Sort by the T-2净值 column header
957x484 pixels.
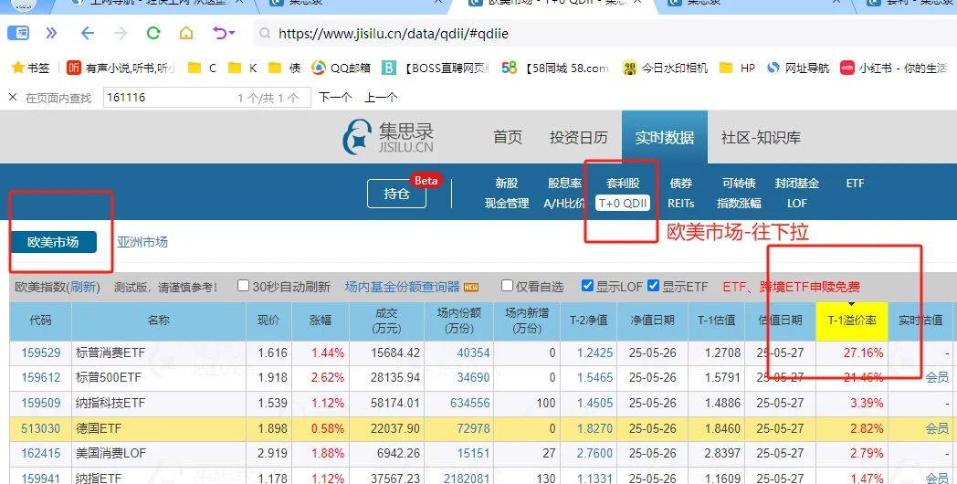point(588,321)
